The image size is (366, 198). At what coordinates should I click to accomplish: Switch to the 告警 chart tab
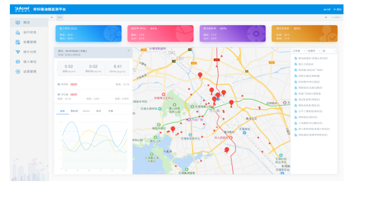click(111, 111)
